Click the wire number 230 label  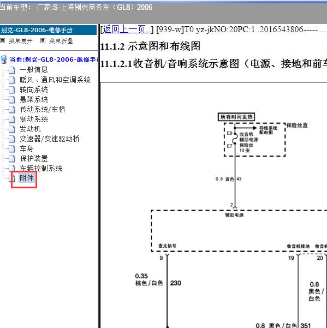(176, 283)
